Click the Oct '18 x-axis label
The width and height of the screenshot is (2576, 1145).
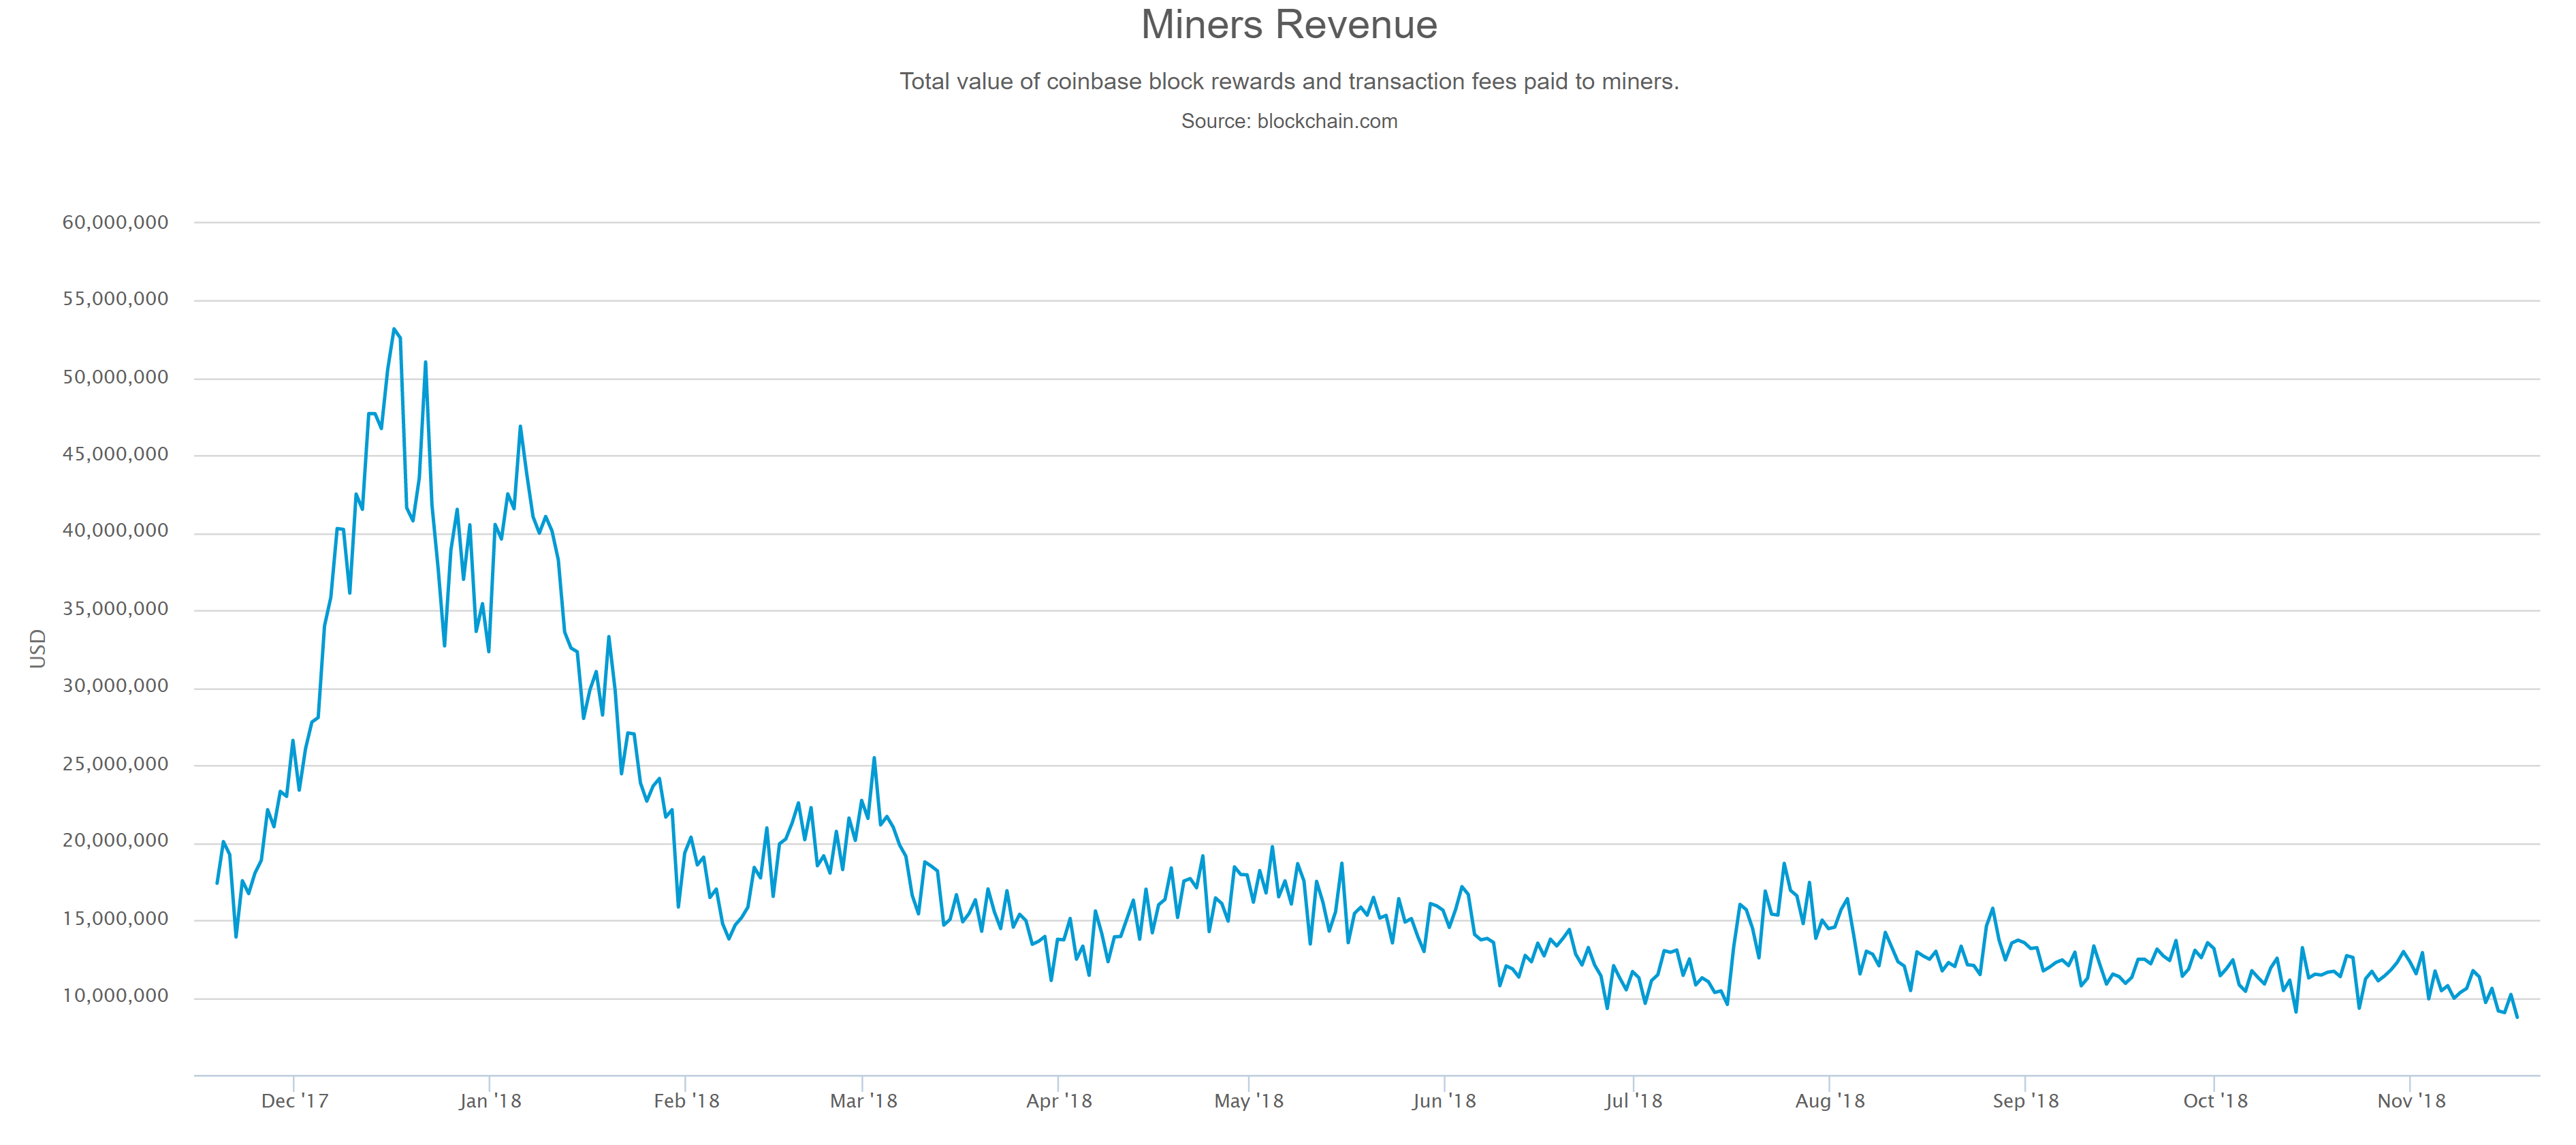2214,1101
